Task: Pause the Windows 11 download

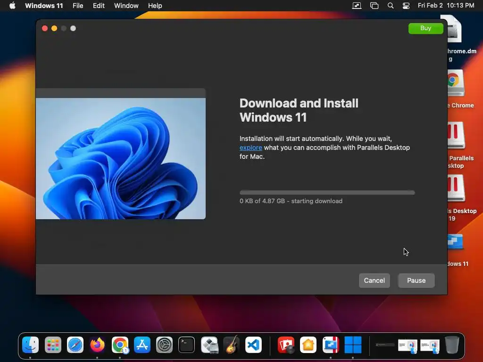Action: (416, 280)
